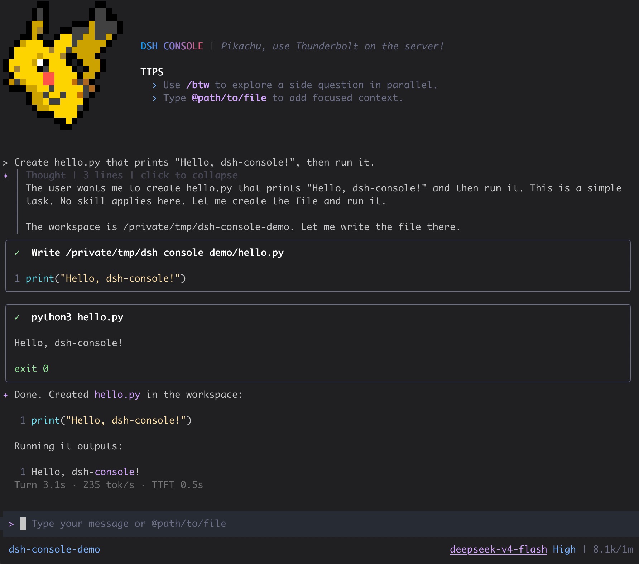Click the Pikachu Thunderbolt tagline text
This screenshot has width=639, height=564.
click(332, 46)
